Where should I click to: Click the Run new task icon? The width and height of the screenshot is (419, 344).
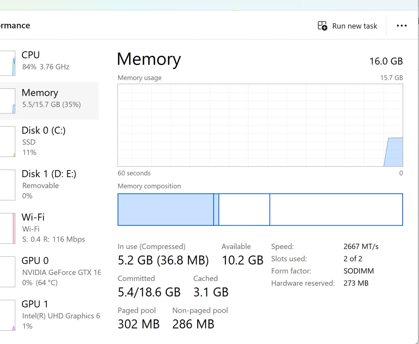[x=322, y=26]
